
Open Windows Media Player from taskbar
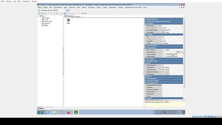click(x=61, y=112)
